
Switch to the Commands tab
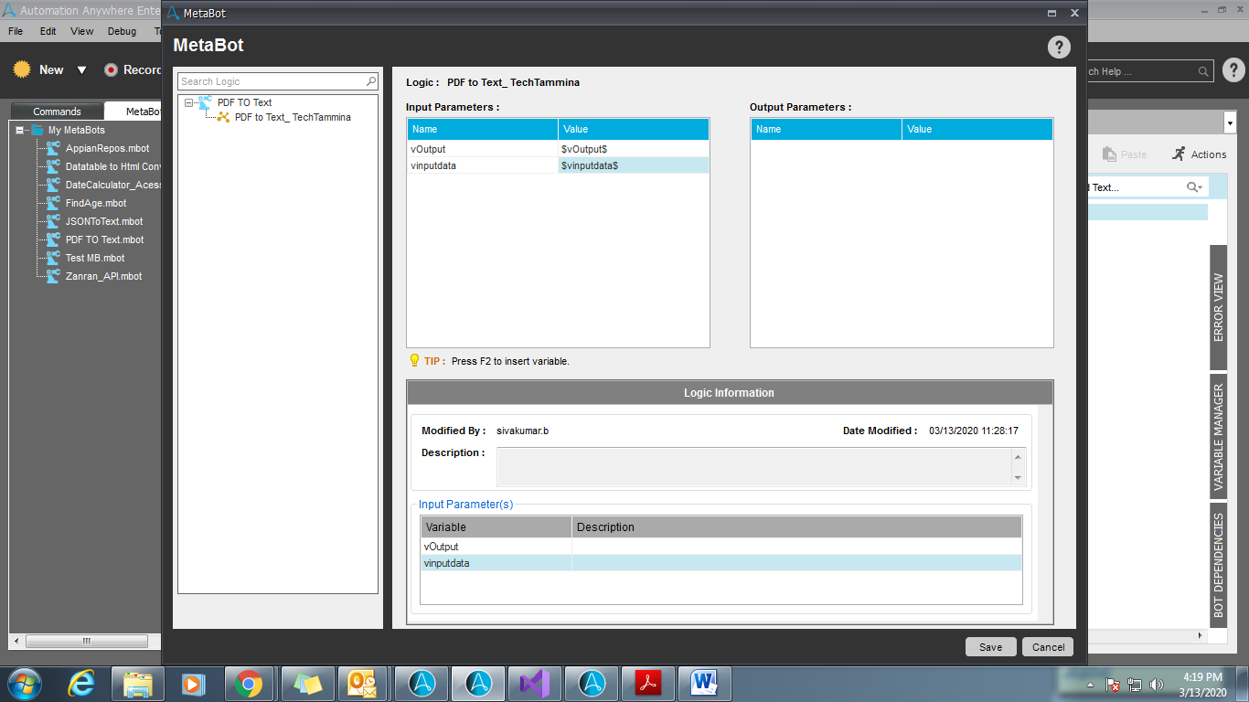(57, 112)
